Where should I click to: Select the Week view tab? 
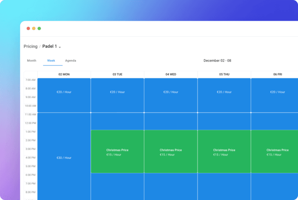point(51,60)
